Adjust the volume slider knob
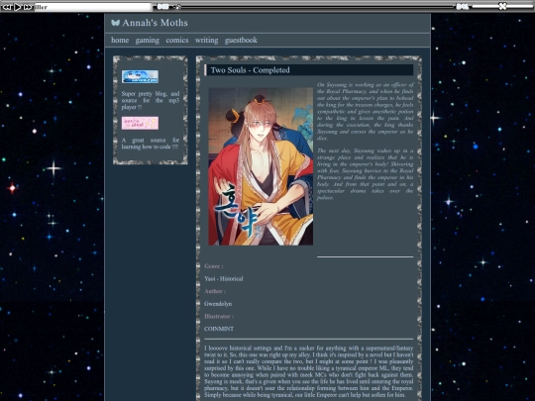535x401 pixels. (502, 6)
